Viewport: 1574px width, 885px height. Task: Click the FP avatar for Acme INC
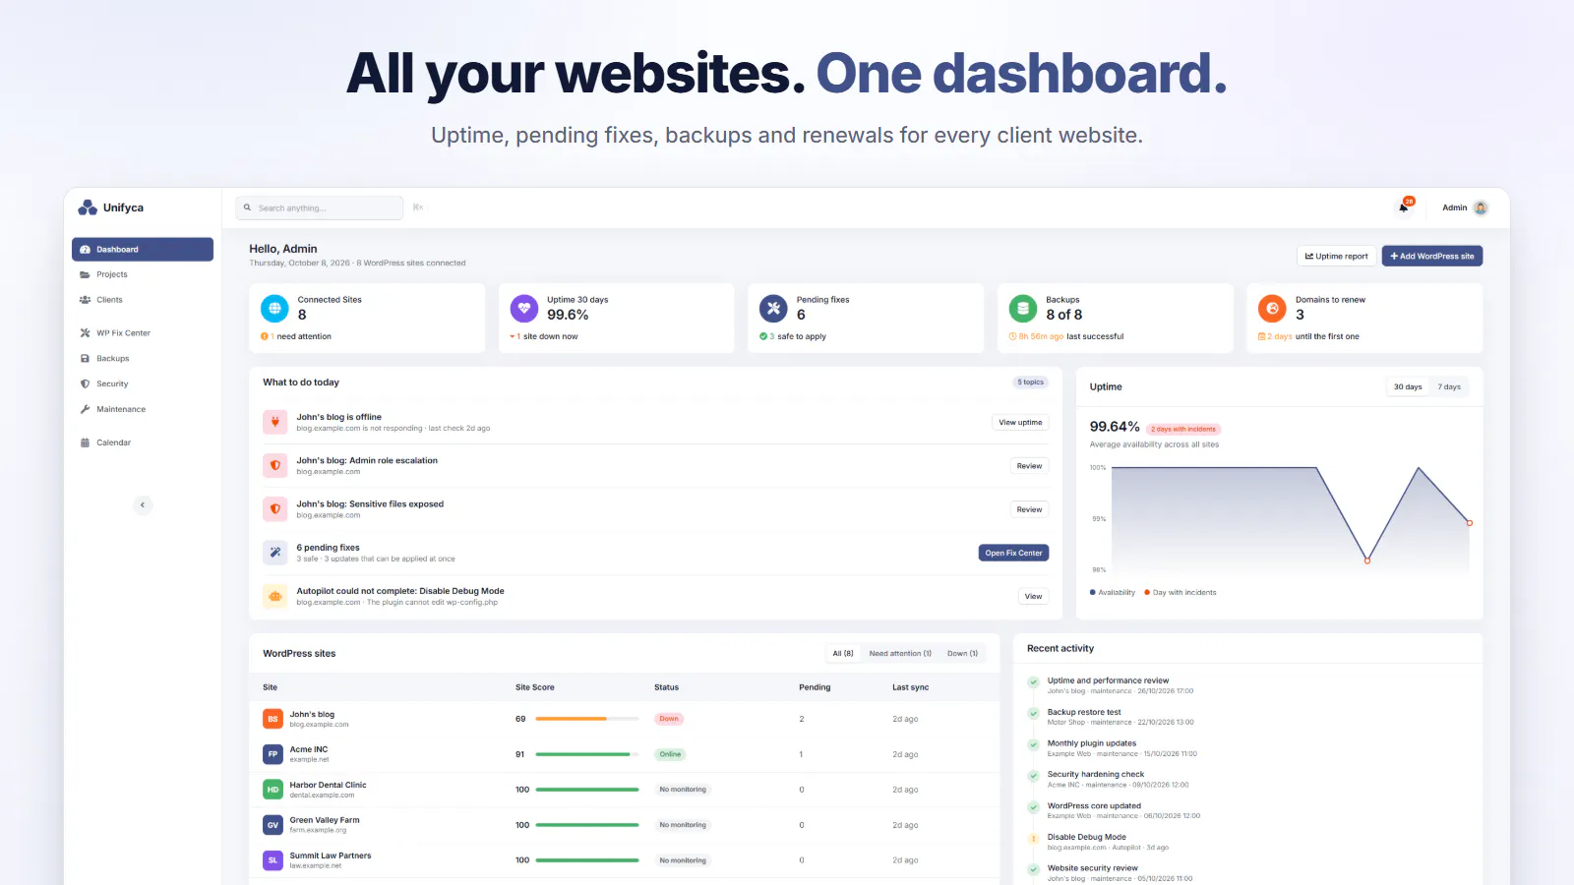pyautogui.click(x=272, y=754)
